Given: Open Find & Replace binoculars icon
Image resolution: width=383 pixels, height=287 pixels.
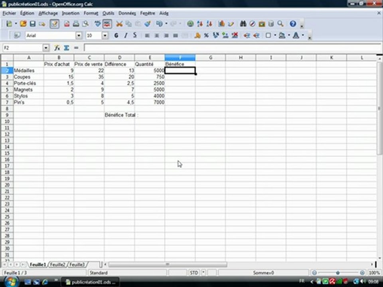Looking at the screenshot, I should pyautogui.click(x=243, y=24).
